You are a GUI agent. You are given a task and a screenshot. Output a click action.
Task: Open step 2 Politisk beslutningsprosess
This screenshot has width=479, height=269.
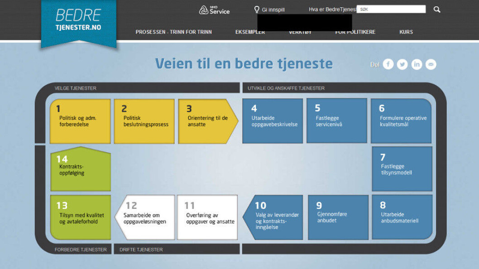tap(144, 121)
